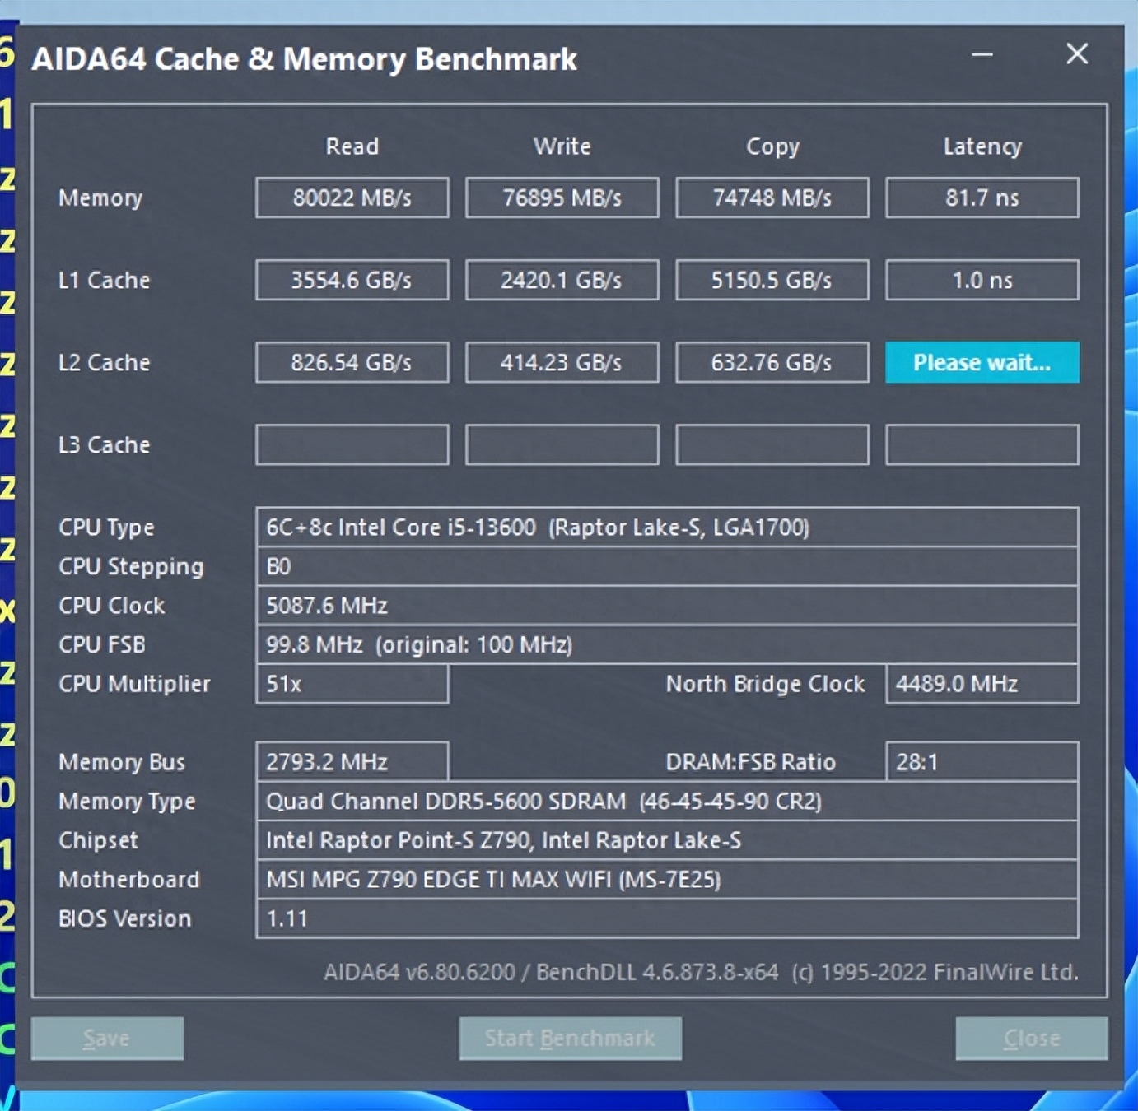Click the L1 Cache Write value 2420.1 GB/s
Viewport: 1138px width, 1111px height.
click(562, 280)
